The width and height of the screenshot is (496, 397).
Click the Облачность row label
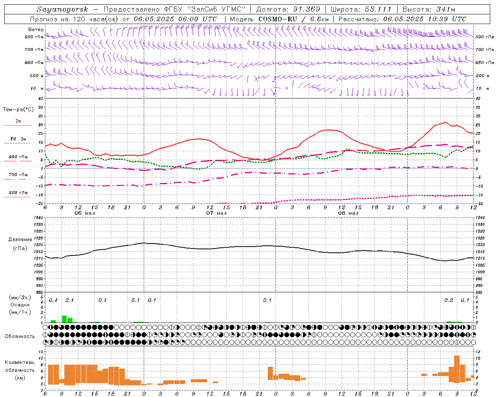tap(20, 337)
